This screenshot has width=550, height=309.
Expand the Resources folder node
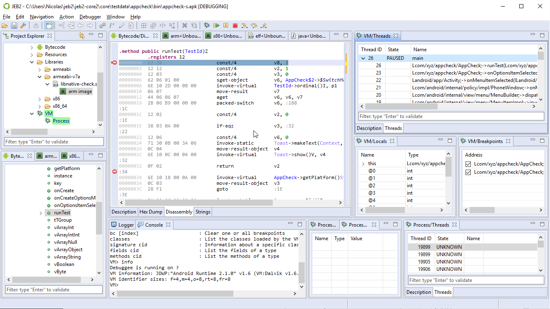[x=32, y=55]
